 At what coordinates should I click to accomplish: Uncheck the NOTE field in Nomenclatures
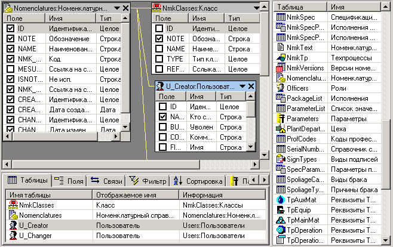click(x=10, y=39)
